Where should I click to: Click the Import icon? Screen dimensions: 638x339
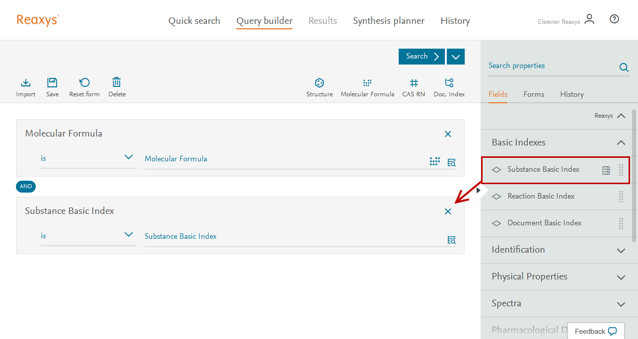click(x=26, y=83)
